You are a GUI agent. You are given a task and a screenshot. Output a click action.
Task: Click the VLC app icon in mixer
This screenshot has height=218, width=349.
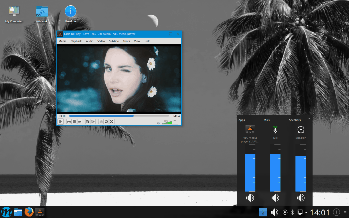click(250, 129)
